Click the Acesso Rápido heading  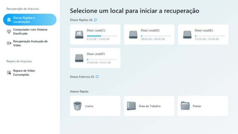[x=79, y=92]
